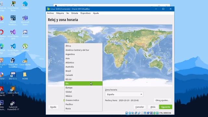Image resolution: width=208 pixels, height=117 pixels.
Task: Select América Central y del Sur region
Action: click(84, 50)
